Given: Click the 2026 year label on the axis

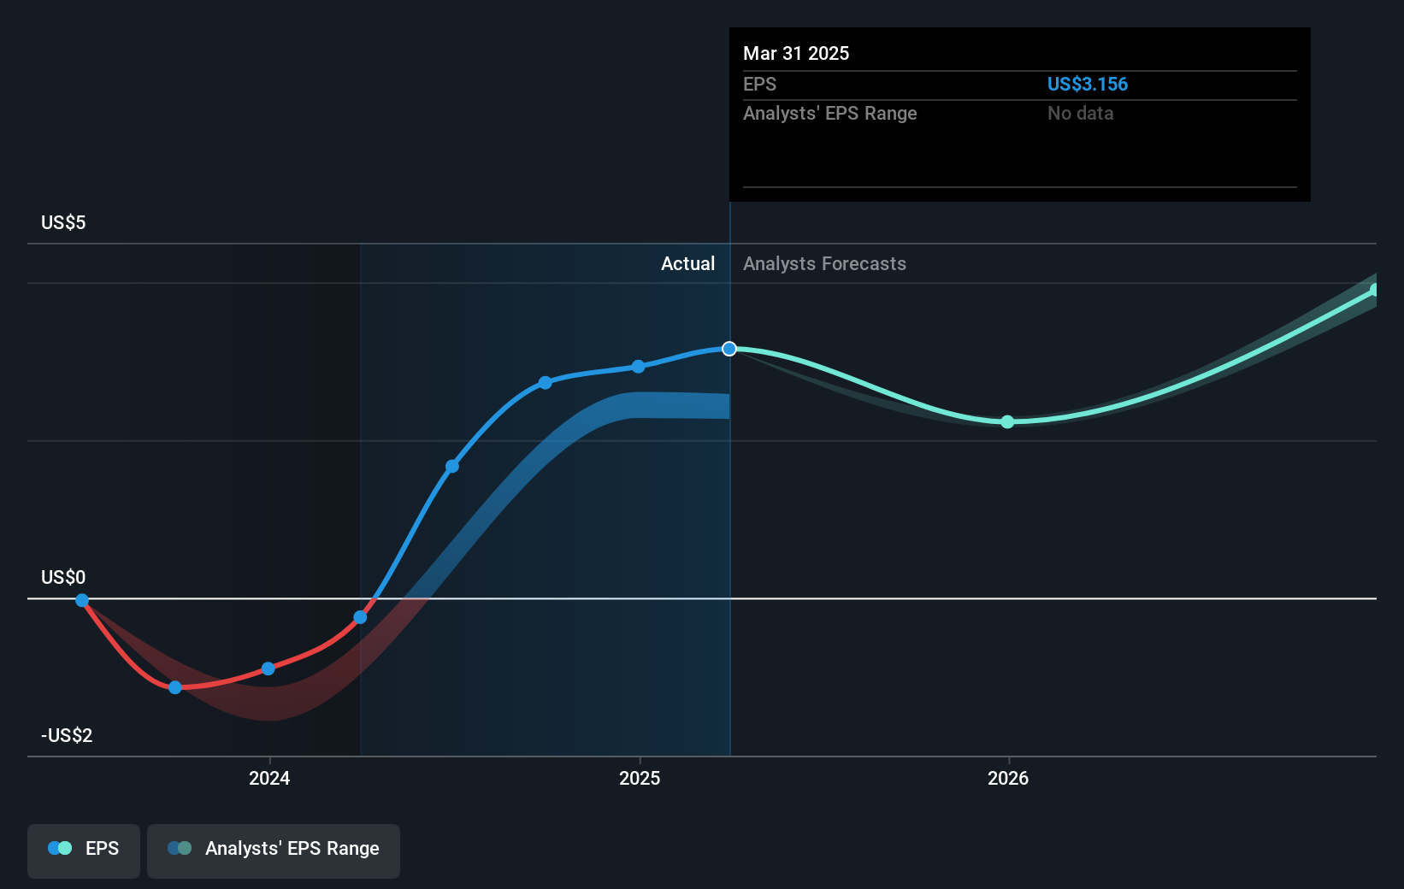Looking at the screenshot, I should tap(1008, 779).
